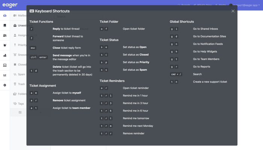263x150 pixels.
Task: Open the reports chart icon in sidebar
Action: pos(5,75)
